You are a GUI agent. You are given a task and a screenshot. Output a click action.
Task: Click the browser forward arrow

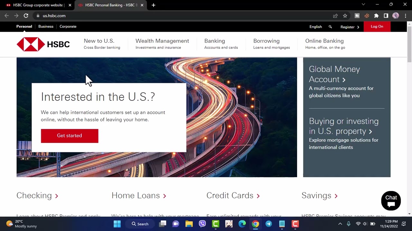click(x=16, y=15)
